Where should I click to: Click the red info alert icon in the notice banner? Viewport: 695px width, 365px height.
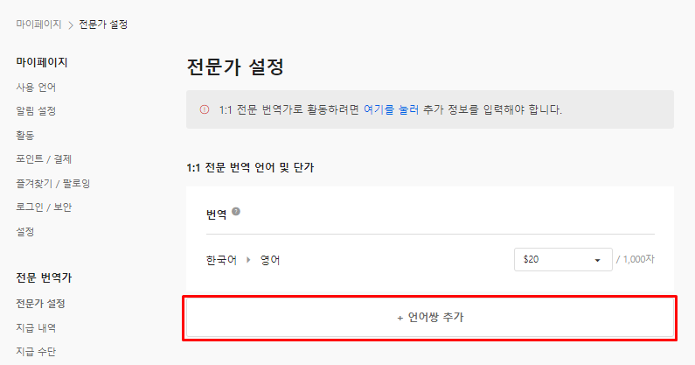(205, 109)
